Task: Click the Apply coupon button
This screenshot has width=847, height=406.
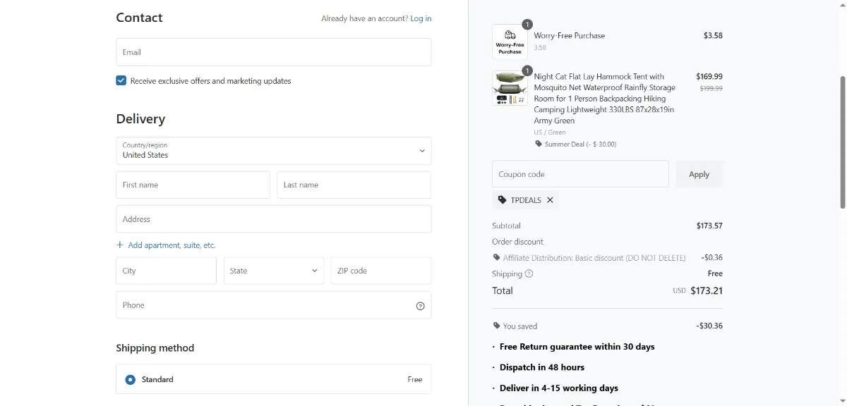Action: coord(699,174)
